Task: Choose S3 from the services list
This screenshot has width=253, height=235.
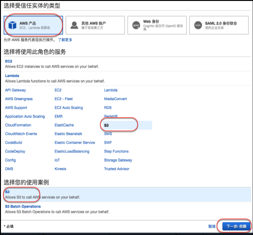Action: [x=107, y=125]
